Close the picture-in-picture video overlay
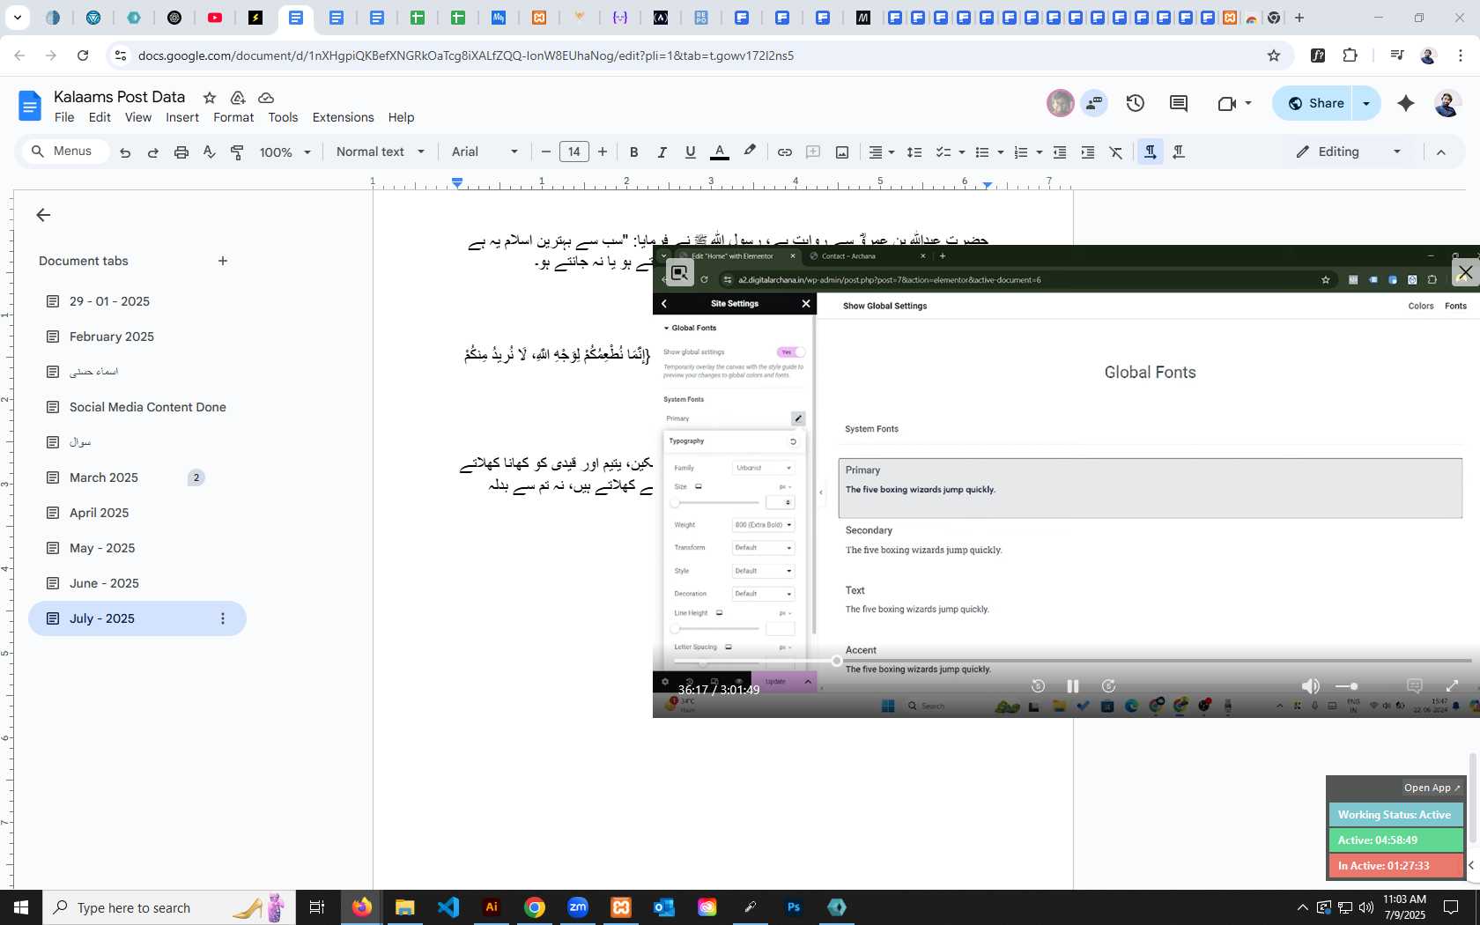 tap(1465, 272)
